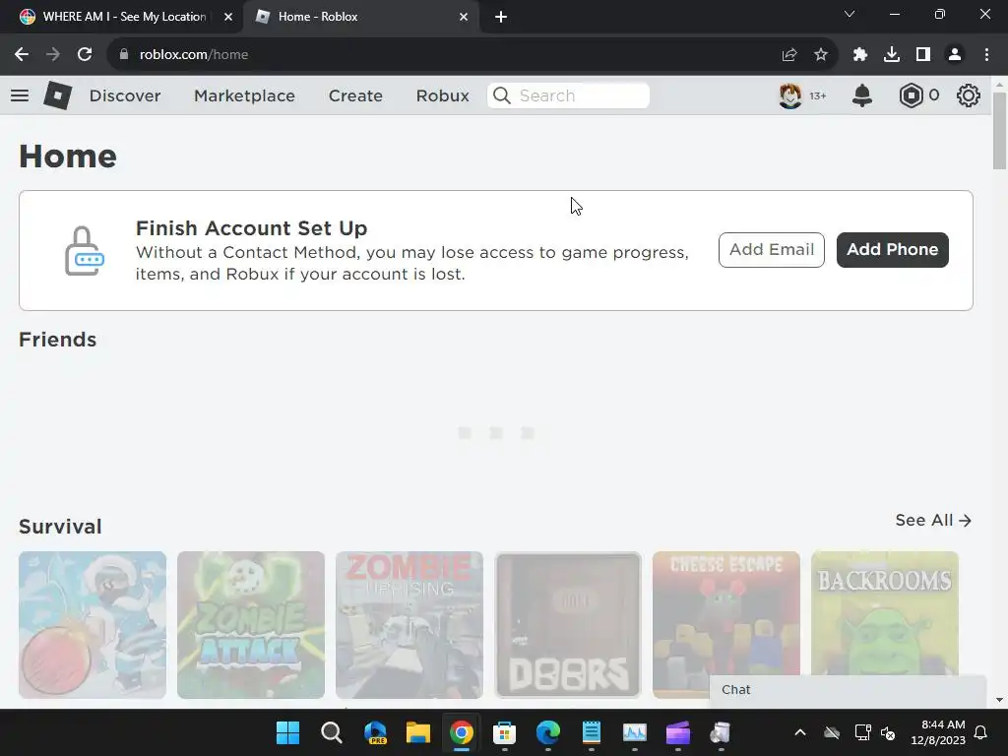1008x756 pixels.
Task: Toggle the Chrome side panel
Action: (923, 55)
